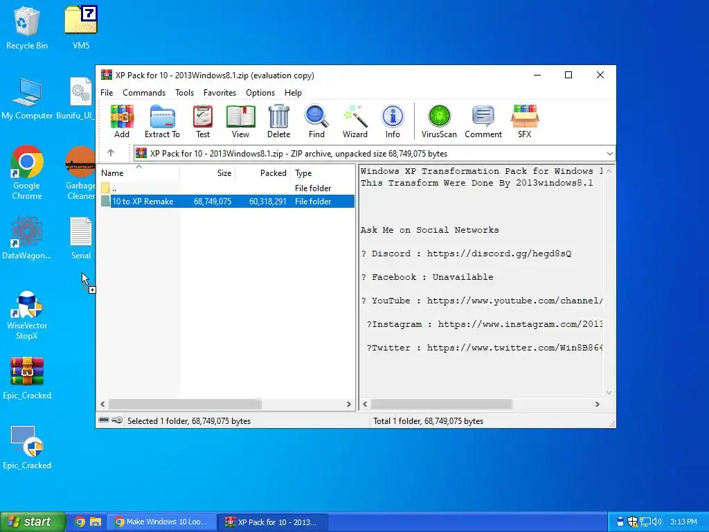Click the Add toolbar icon

coord(122,121)
